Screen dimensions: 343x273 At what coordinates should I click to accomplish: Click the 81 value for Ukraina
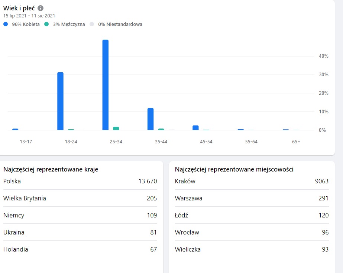click(153, 232)
